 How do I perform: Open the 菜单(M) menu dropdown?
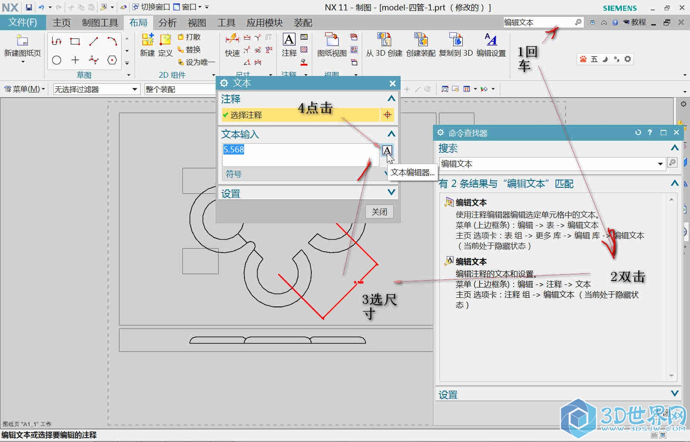25,89
